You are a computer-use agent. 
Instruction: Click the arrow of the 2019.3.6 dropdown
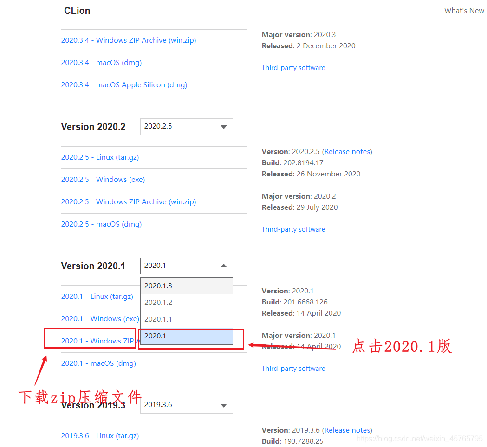pyautogui.click(x=224, y=405)
